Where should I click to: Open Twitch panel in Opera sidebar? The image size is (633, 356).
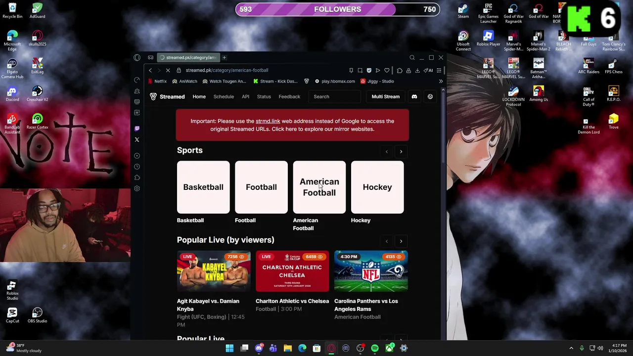[x=137, y=129]
